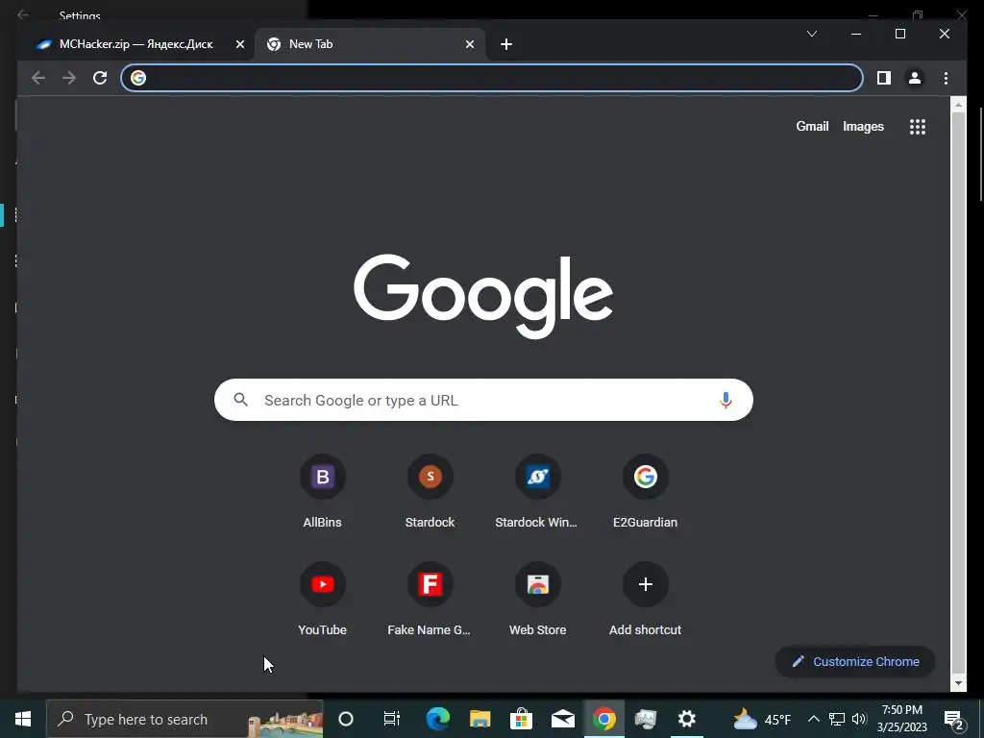Open a new tab with the plus button
Viewport: 984px width, 738px height.
(x=506, y=44)
